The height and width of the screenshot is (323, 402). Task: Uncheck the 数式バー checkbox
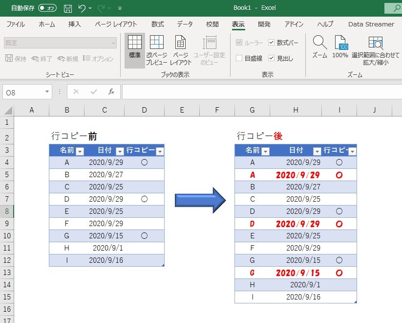tap(272, 43)
